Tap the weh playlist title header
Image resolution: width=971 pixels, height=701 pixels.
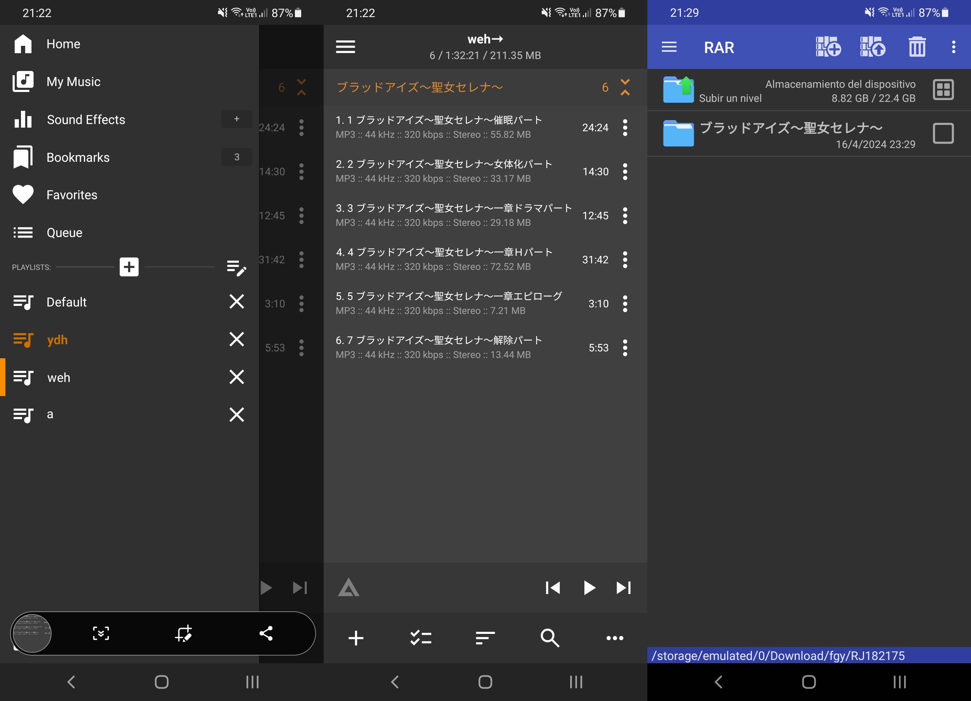pyautogui.click(x=485, y=39)
